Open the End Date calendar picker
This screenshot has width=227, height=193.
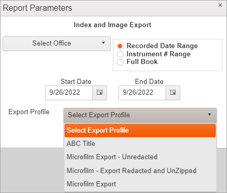(x=173, y=93)
